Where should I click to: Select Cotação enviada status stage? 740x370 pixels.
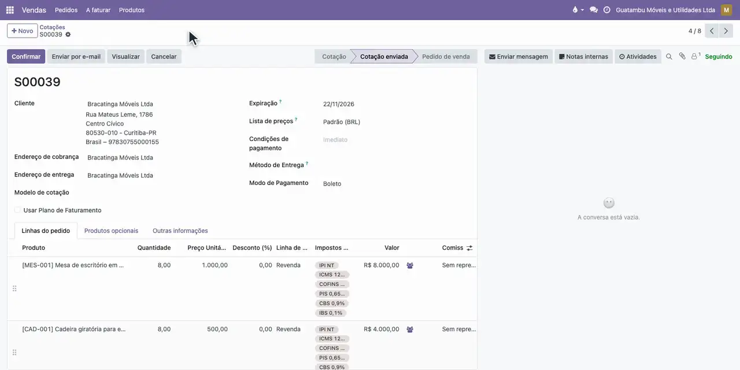(x=384, y=57)
